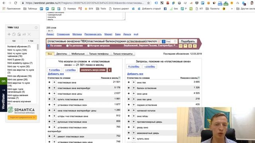The height and width of the screenshot is (143, 255).
Task: Click the plus icon in YWA panel
Action: point(9,35)
